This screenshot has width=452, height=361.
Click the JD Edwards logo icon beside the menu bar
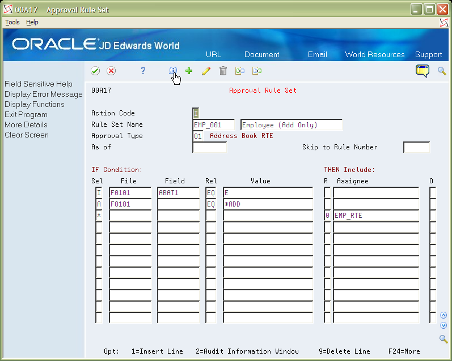tap(444, 23)
